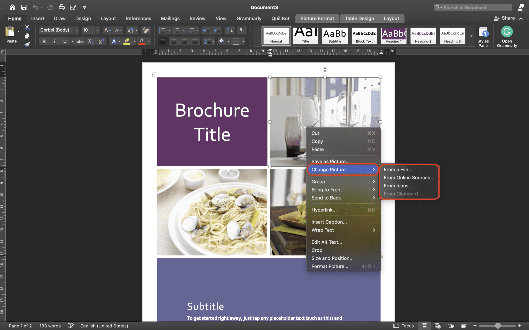Toggle Bold formatting

44,41
